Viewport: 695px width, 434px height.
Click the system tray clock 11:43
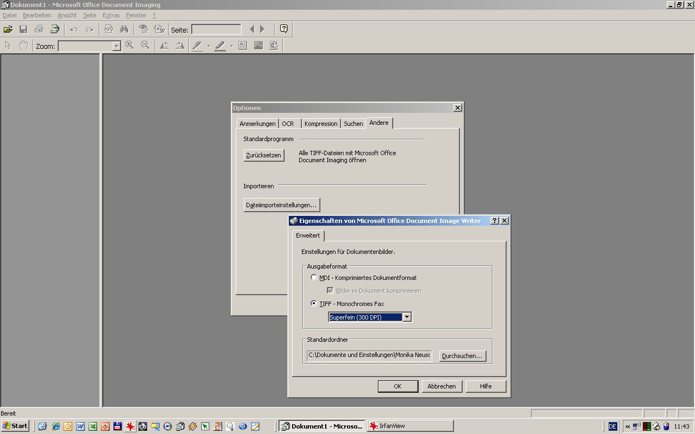[x=681, y=426]
